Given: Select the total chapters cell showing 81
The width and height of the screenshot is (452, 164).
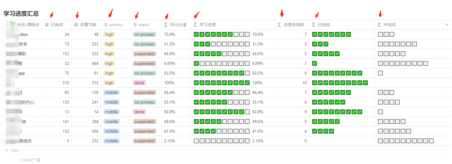Looking at the screenshot, I should [x=86, y=73].
